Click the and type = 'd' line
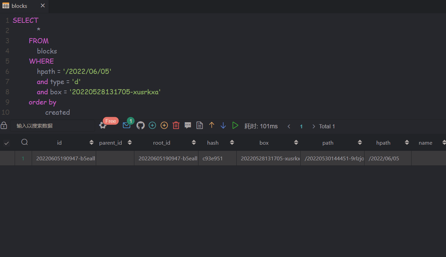This screenshot has width=446, height=257. pyautogui.click(x=59, y=82)
